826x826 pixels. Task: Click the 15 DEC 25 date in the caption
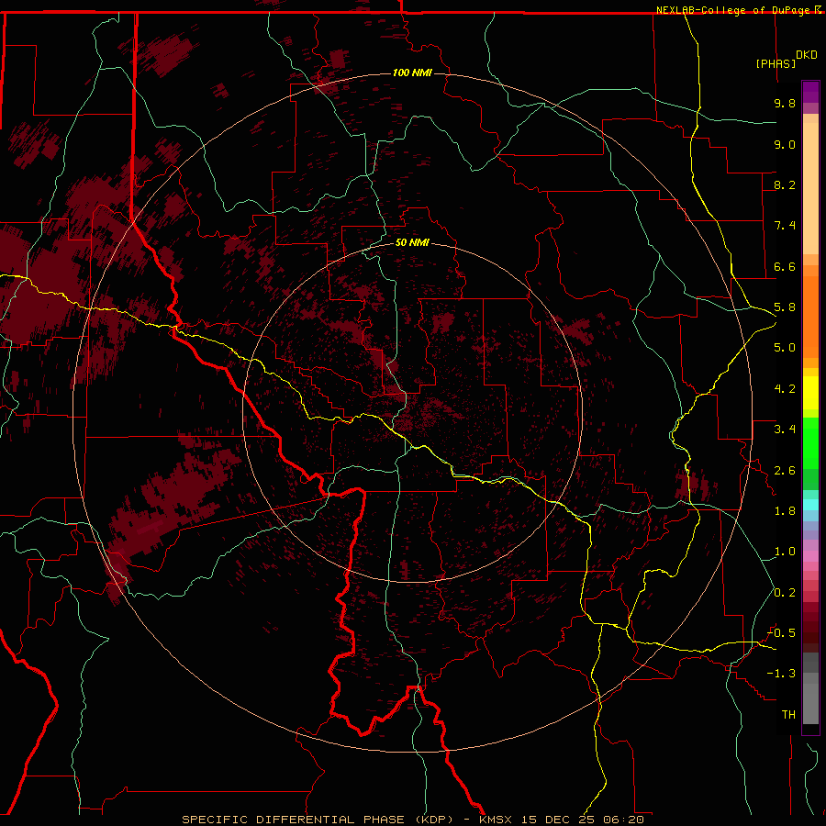[558, 820]
